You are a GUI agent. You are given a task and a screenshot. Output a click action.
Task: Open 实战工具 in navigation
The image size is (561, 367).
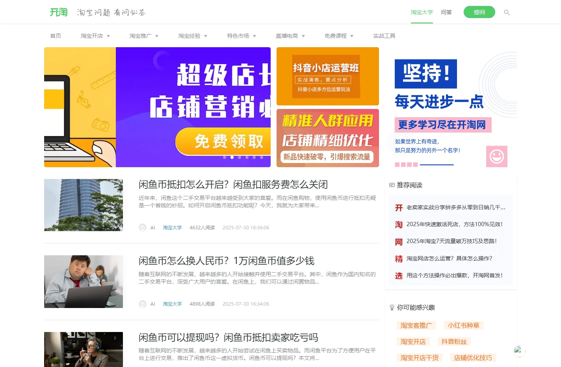pos(384,36)
